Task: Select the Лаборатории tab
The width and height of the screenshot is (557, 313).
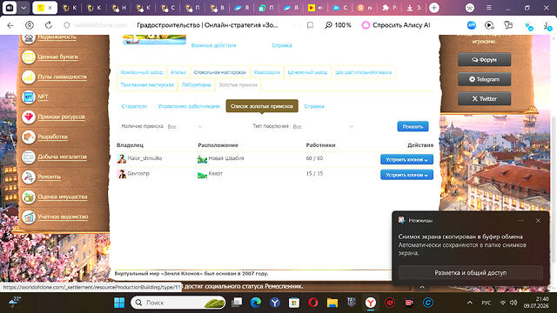Action: pyautogui.click(x=196, y=85)
